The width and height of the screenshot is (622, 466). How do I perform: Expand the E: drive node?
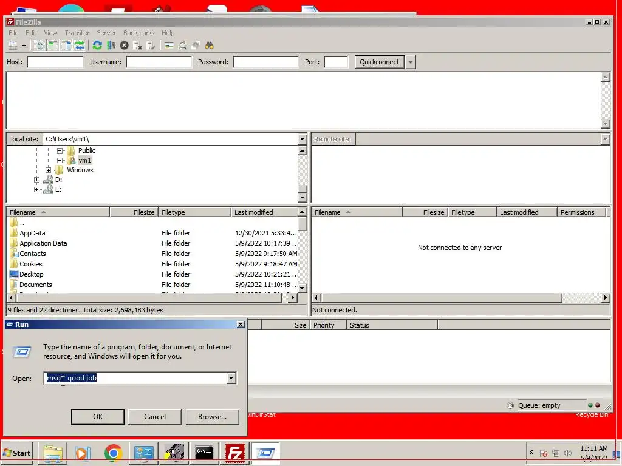tap(36, 190)
